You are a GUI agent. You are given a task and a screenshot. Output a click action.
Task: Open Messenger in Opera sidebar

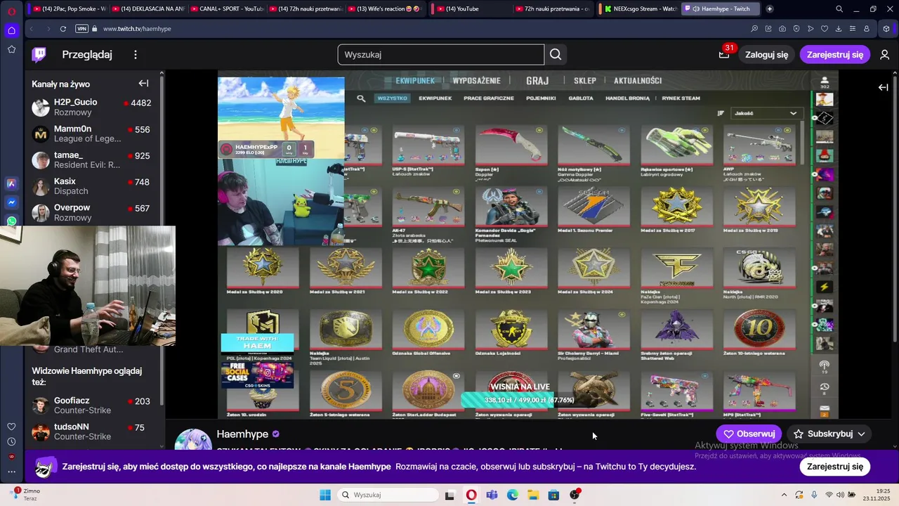pos(11,202)
